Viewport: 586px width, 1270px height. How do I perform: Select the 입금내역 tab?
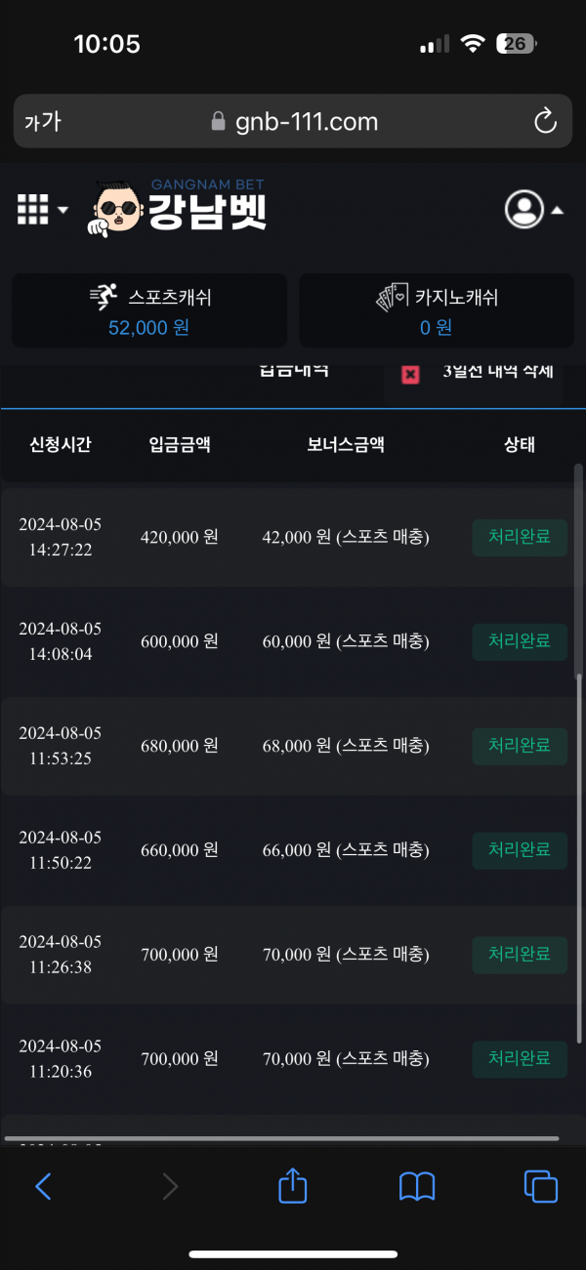[x=294, y=371]
